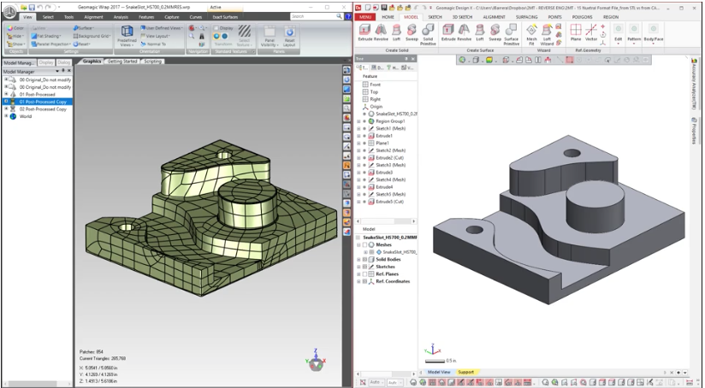This screenshot has height=388, width=705.
Task: Click the Model View tab below viewport
Action: pos(439,372)
